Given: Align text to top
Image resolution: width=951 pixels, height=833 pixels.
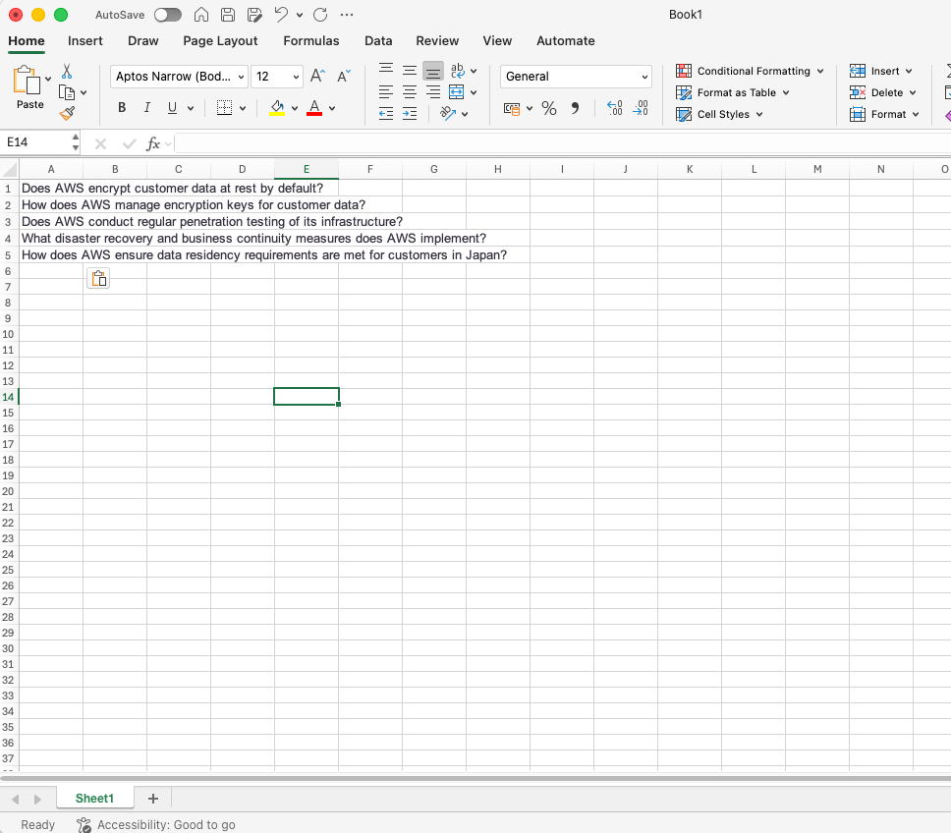Looking at the screenshot, I should click(386, 70).
